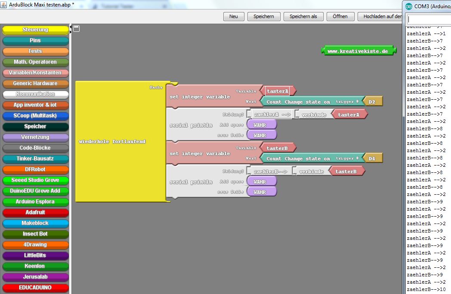Click the Java icon in the ArduBlock title bar
The width and height of the screenshot is (451, 294).
4,4
